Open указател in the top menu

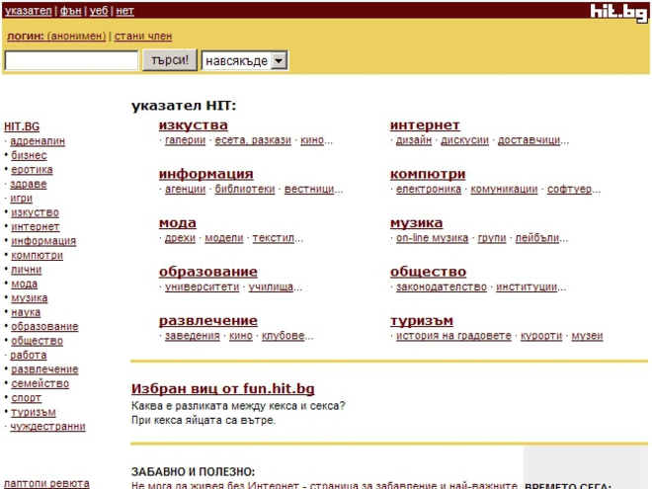[29, 11]
